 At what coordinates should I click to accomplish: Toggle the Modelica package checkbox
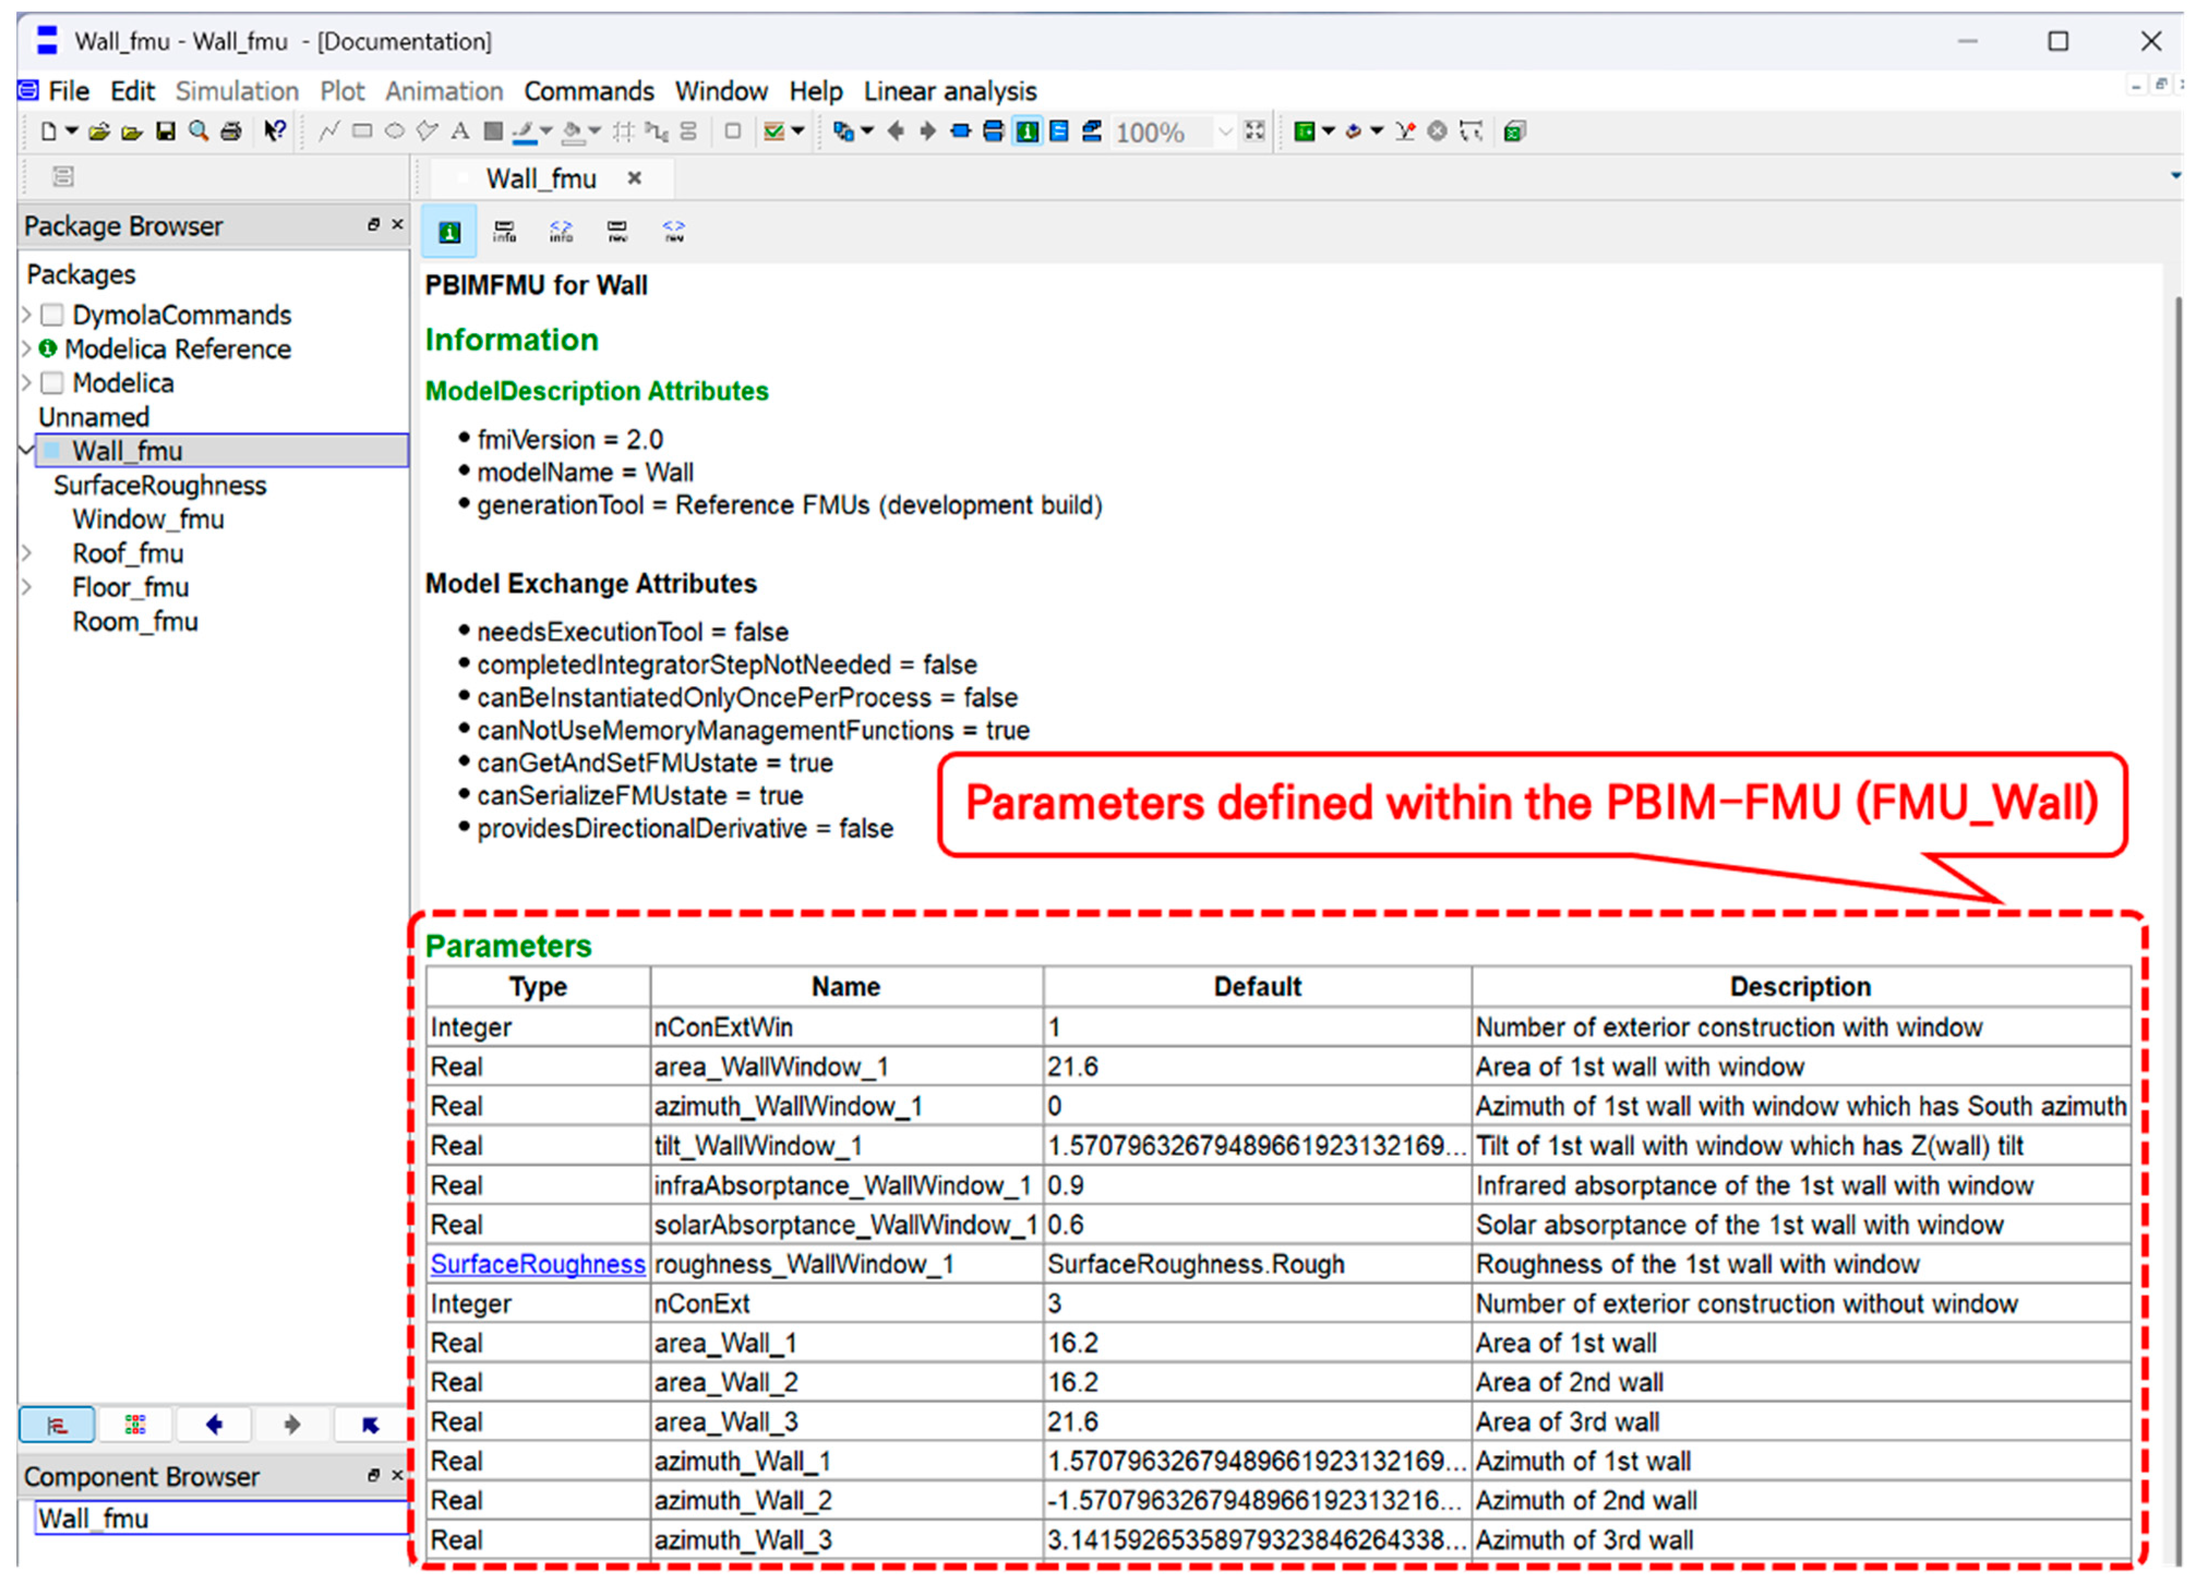coord(52,383)
